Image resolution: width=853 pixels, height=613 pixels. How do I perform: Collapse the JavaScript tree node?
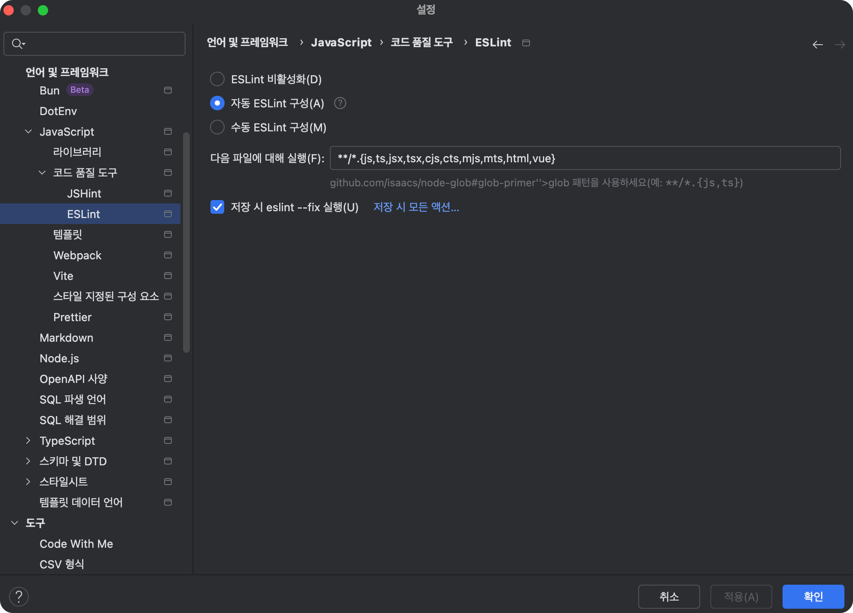[x=28, y=131]
